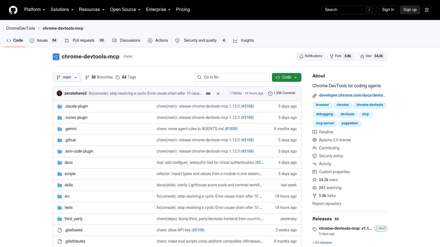Open the 1,536 Commits history
The height and width of the screenshot is (247, 440).
point(282,93)
